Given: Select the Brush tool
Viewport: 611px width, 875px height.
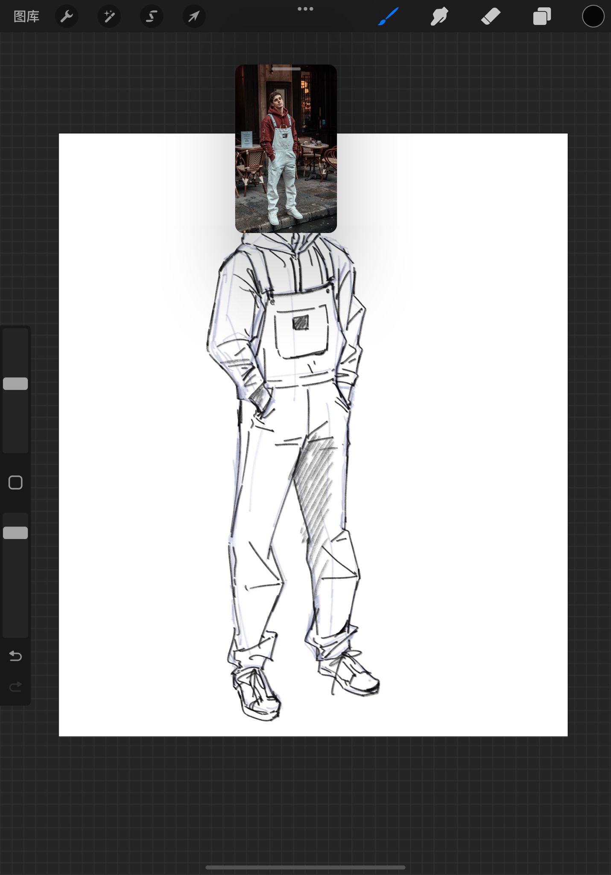Looking at the screenshot, I should (388, 17).
